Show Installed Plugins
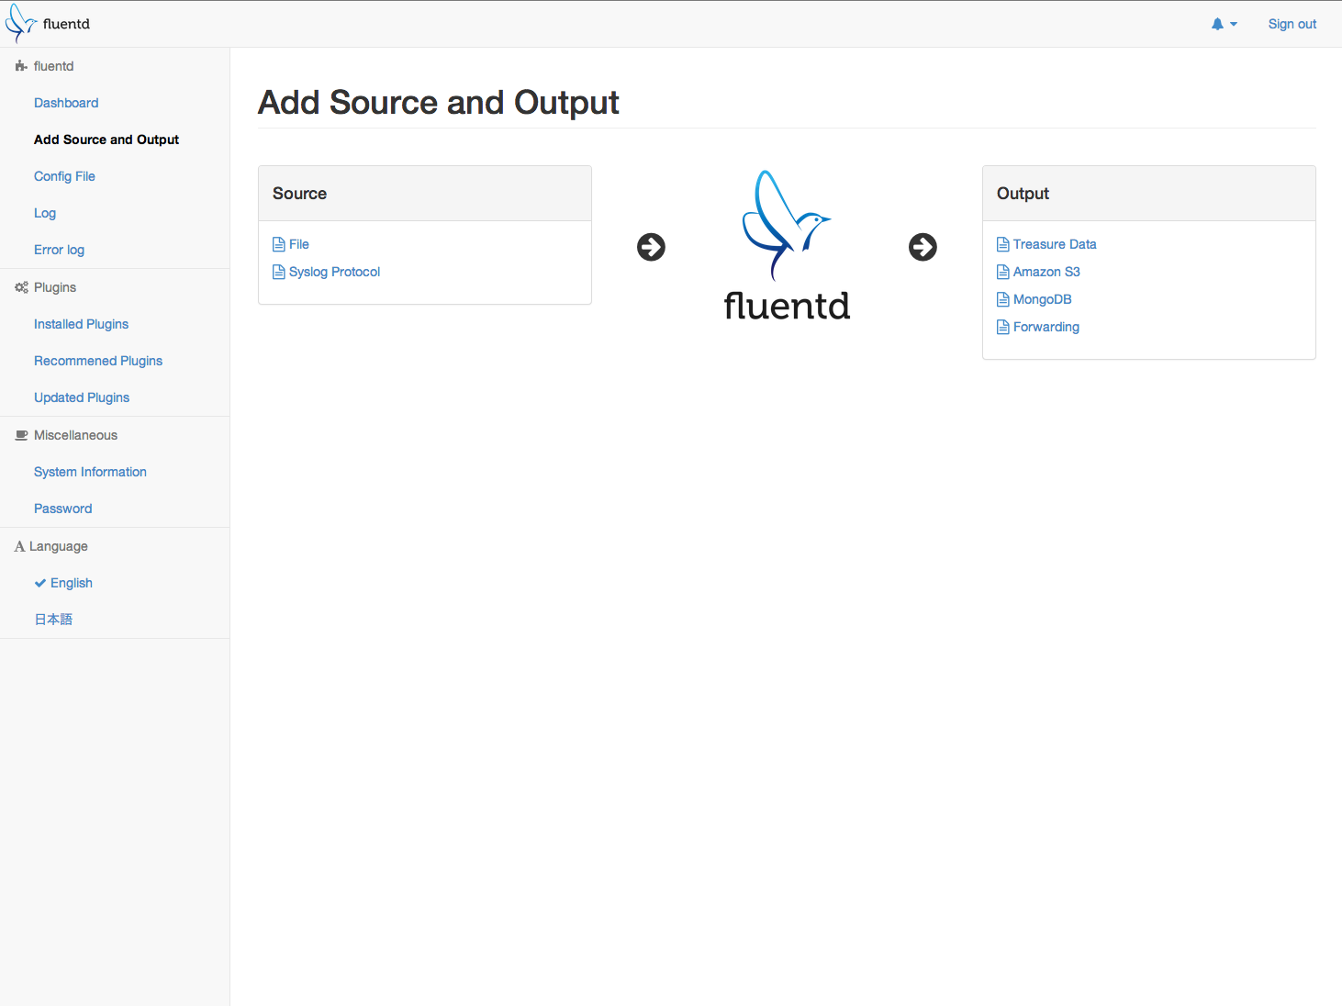This screenshot has width=1342, height=1006. click(81, 324)
